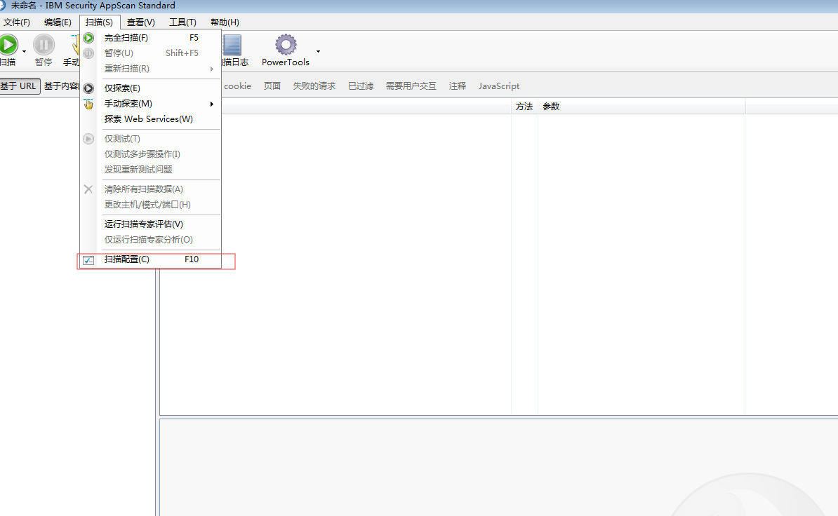Viewport: 838px width, 516px height.
Task: Switch to the 已过滤 tab
Action: 361,86
